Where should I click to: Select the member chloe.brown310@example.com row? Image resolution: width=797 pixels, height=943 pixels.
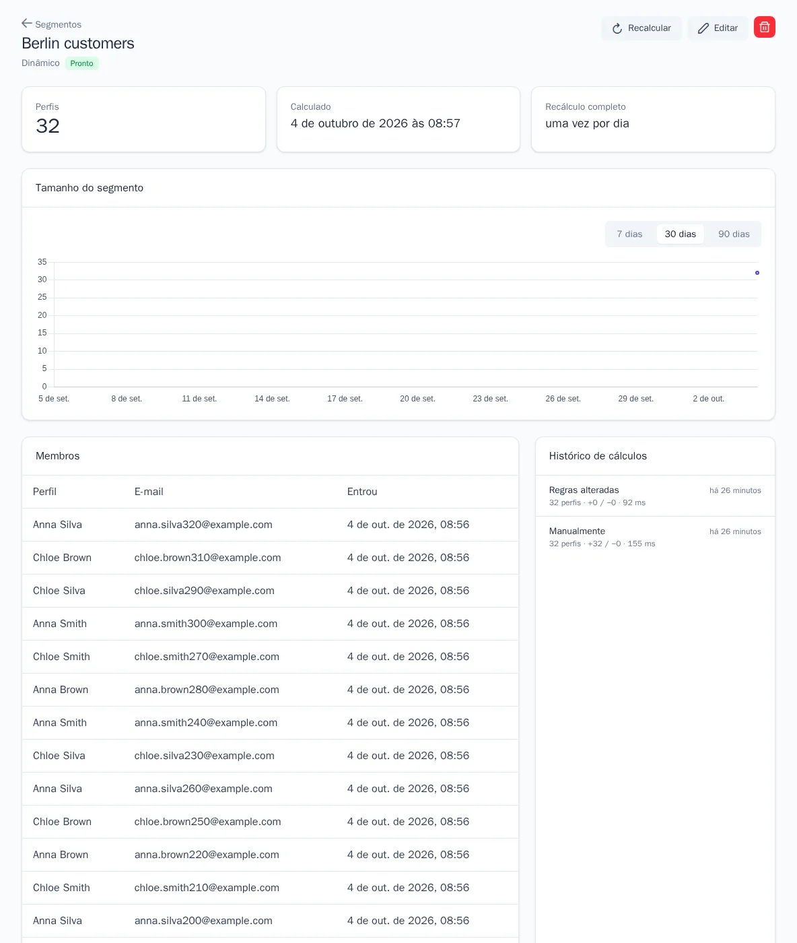pos(270,558)
